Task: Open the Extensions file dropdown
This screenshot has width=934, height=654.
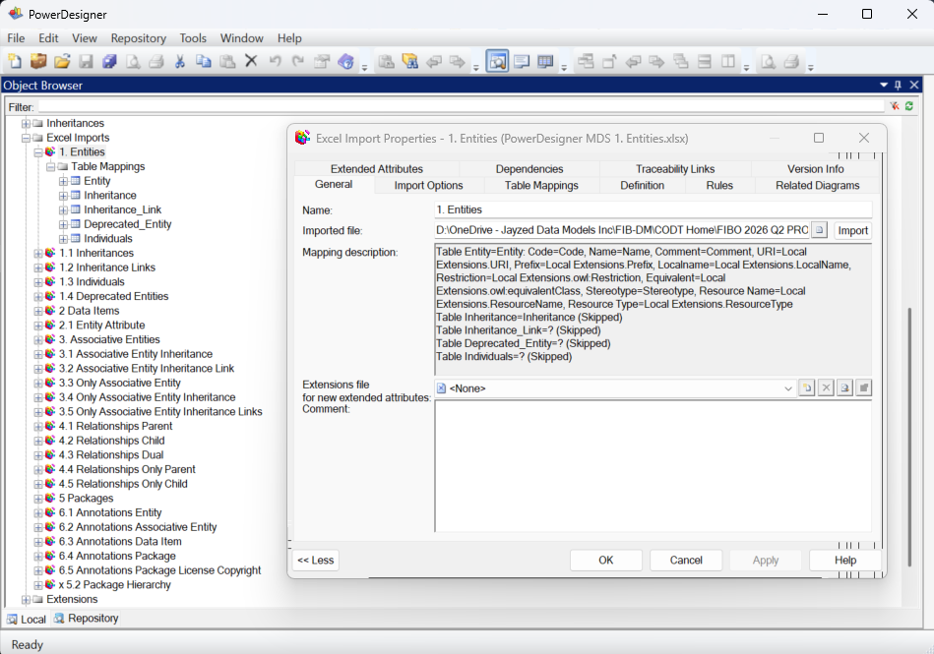Action: 788,388
